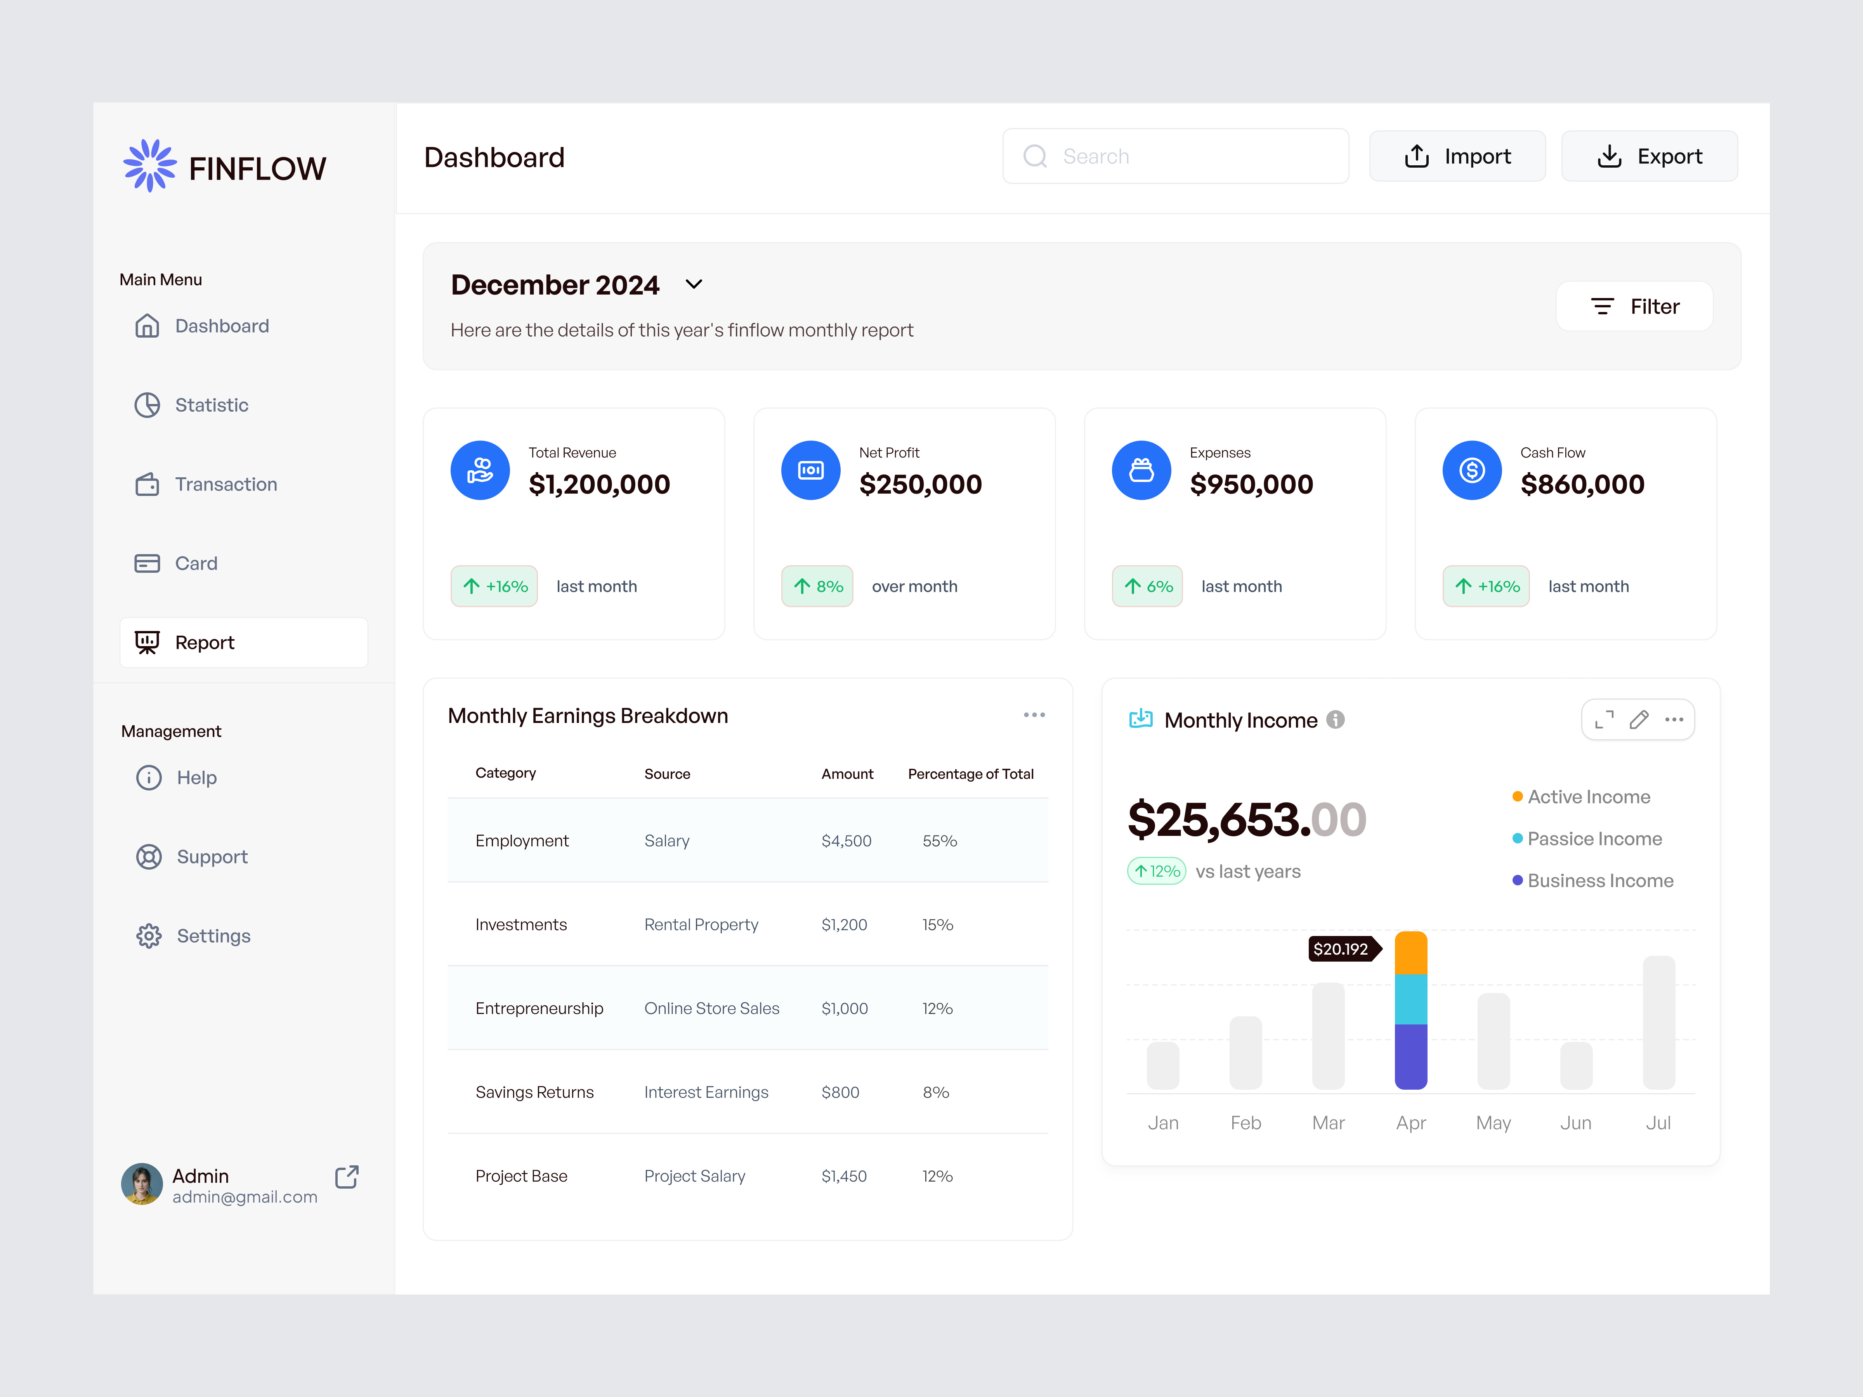
Task: Click the FINFLOW logo icon
Action: (x=148, y=166)
